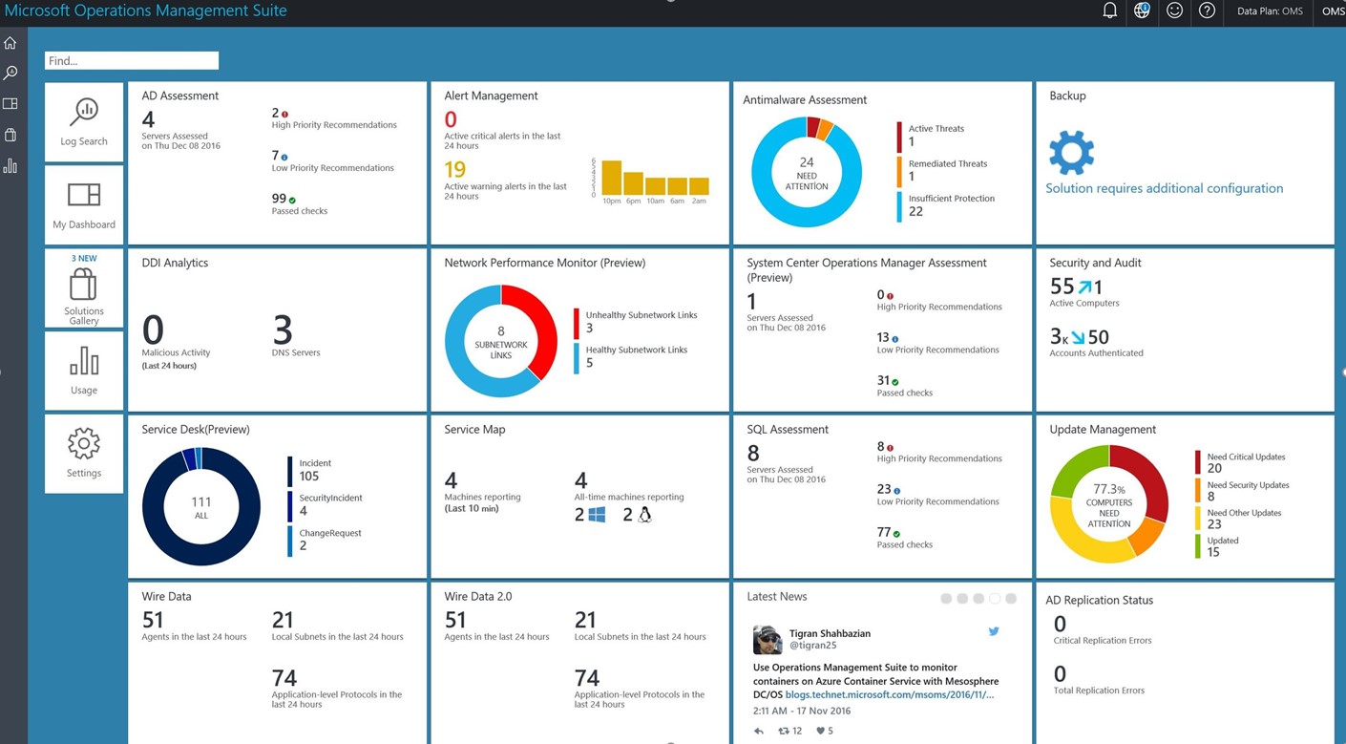The image size is (1346, 744).
Task: Open the blogs.technet.microsoft.com link
Action: pos(890,694)
